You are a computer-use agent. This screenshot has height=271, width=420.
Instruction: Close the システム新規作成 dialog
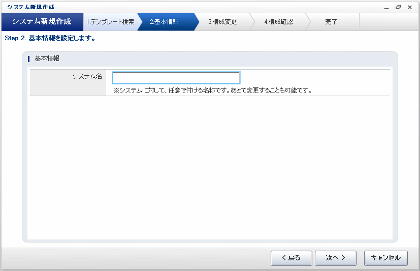pyautogui.click(x=410, y=7)
